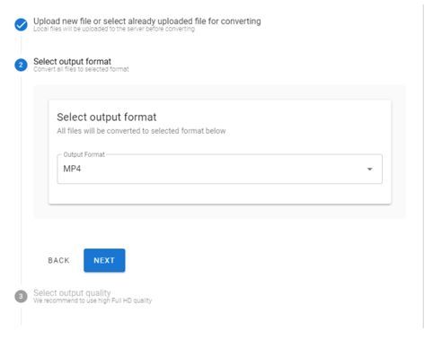Click the step 2 number badge
This screenshot has width=433, height=348.
click(21, 65)
